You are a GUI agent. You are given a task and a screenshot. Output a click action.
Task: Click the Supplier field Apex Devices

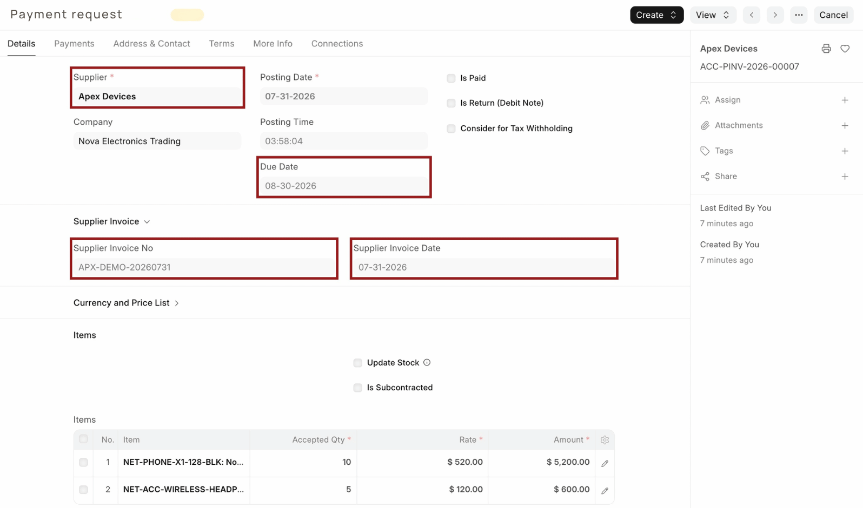pos(157,97)
